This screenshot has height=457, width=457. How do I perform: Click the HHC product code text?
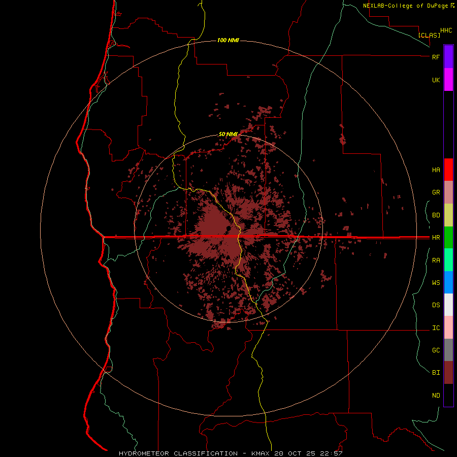click(x=446, y=30)
